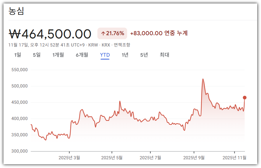Switch to the 1년 chart tab
Image resolution: width=261 pixels, height=168 pixels.
pos(125,55)
